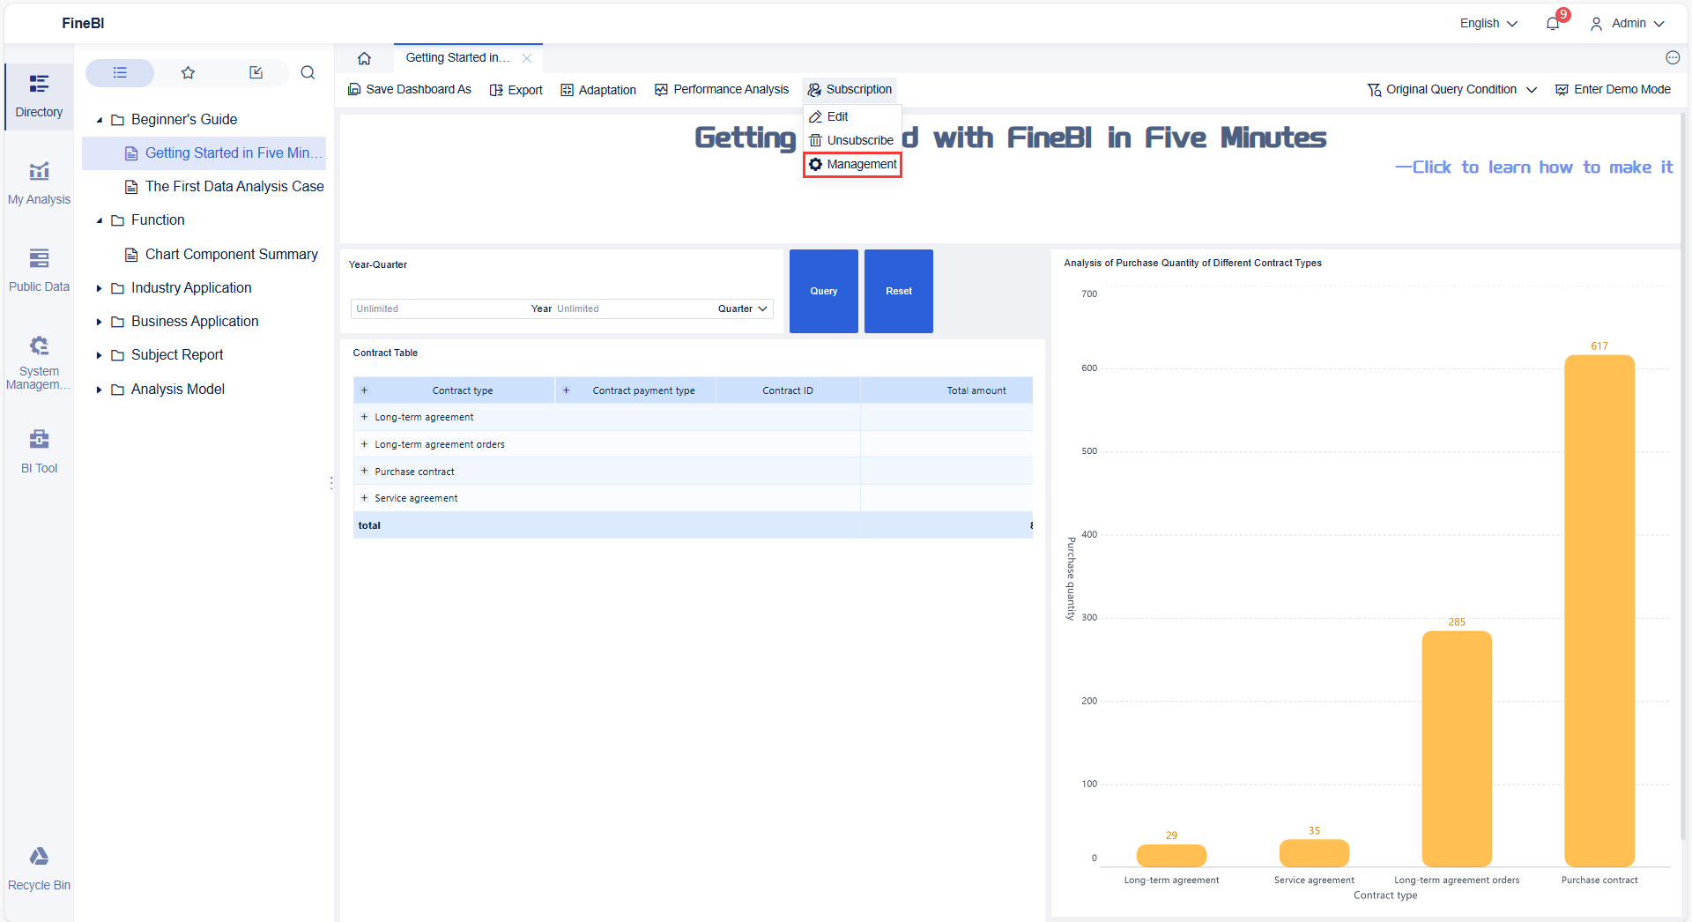The height and width of the screenshot is (922, 1692).
Task: Expand the Purchase contract row
Action: coord(364,471)
